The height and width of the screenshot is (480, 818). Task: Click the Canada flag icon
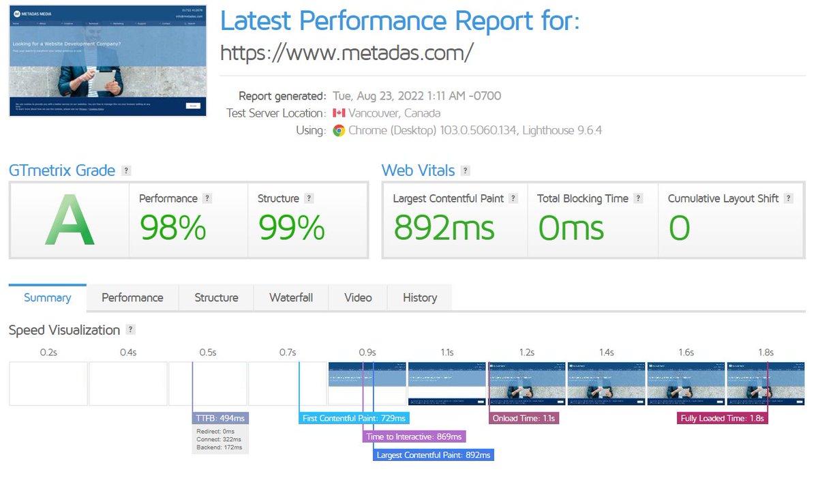coord(339,113)
